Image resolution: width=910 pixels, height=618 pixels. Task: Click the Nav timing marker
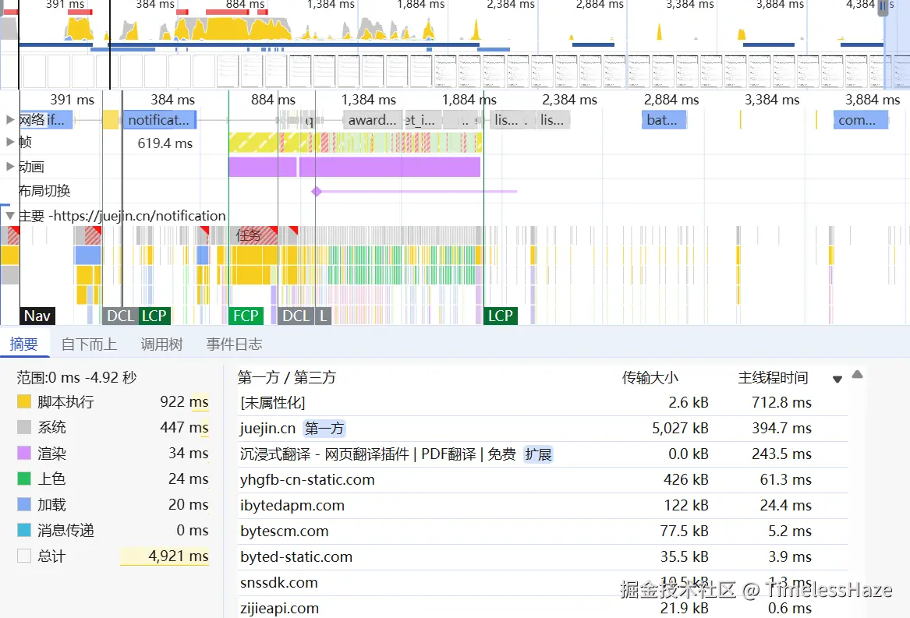[37, 316]
